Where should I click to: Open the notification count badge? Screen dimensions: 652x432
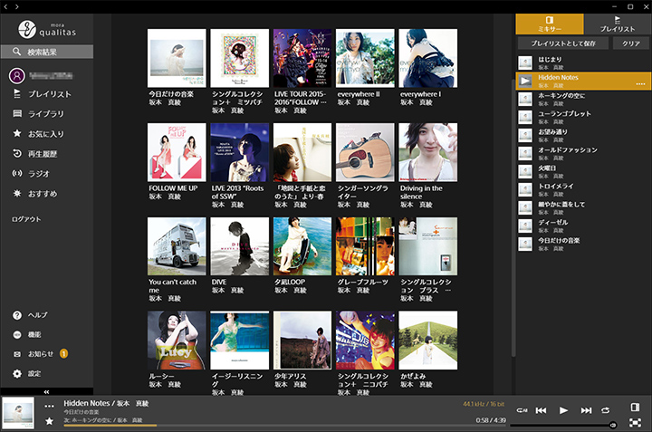63,353
